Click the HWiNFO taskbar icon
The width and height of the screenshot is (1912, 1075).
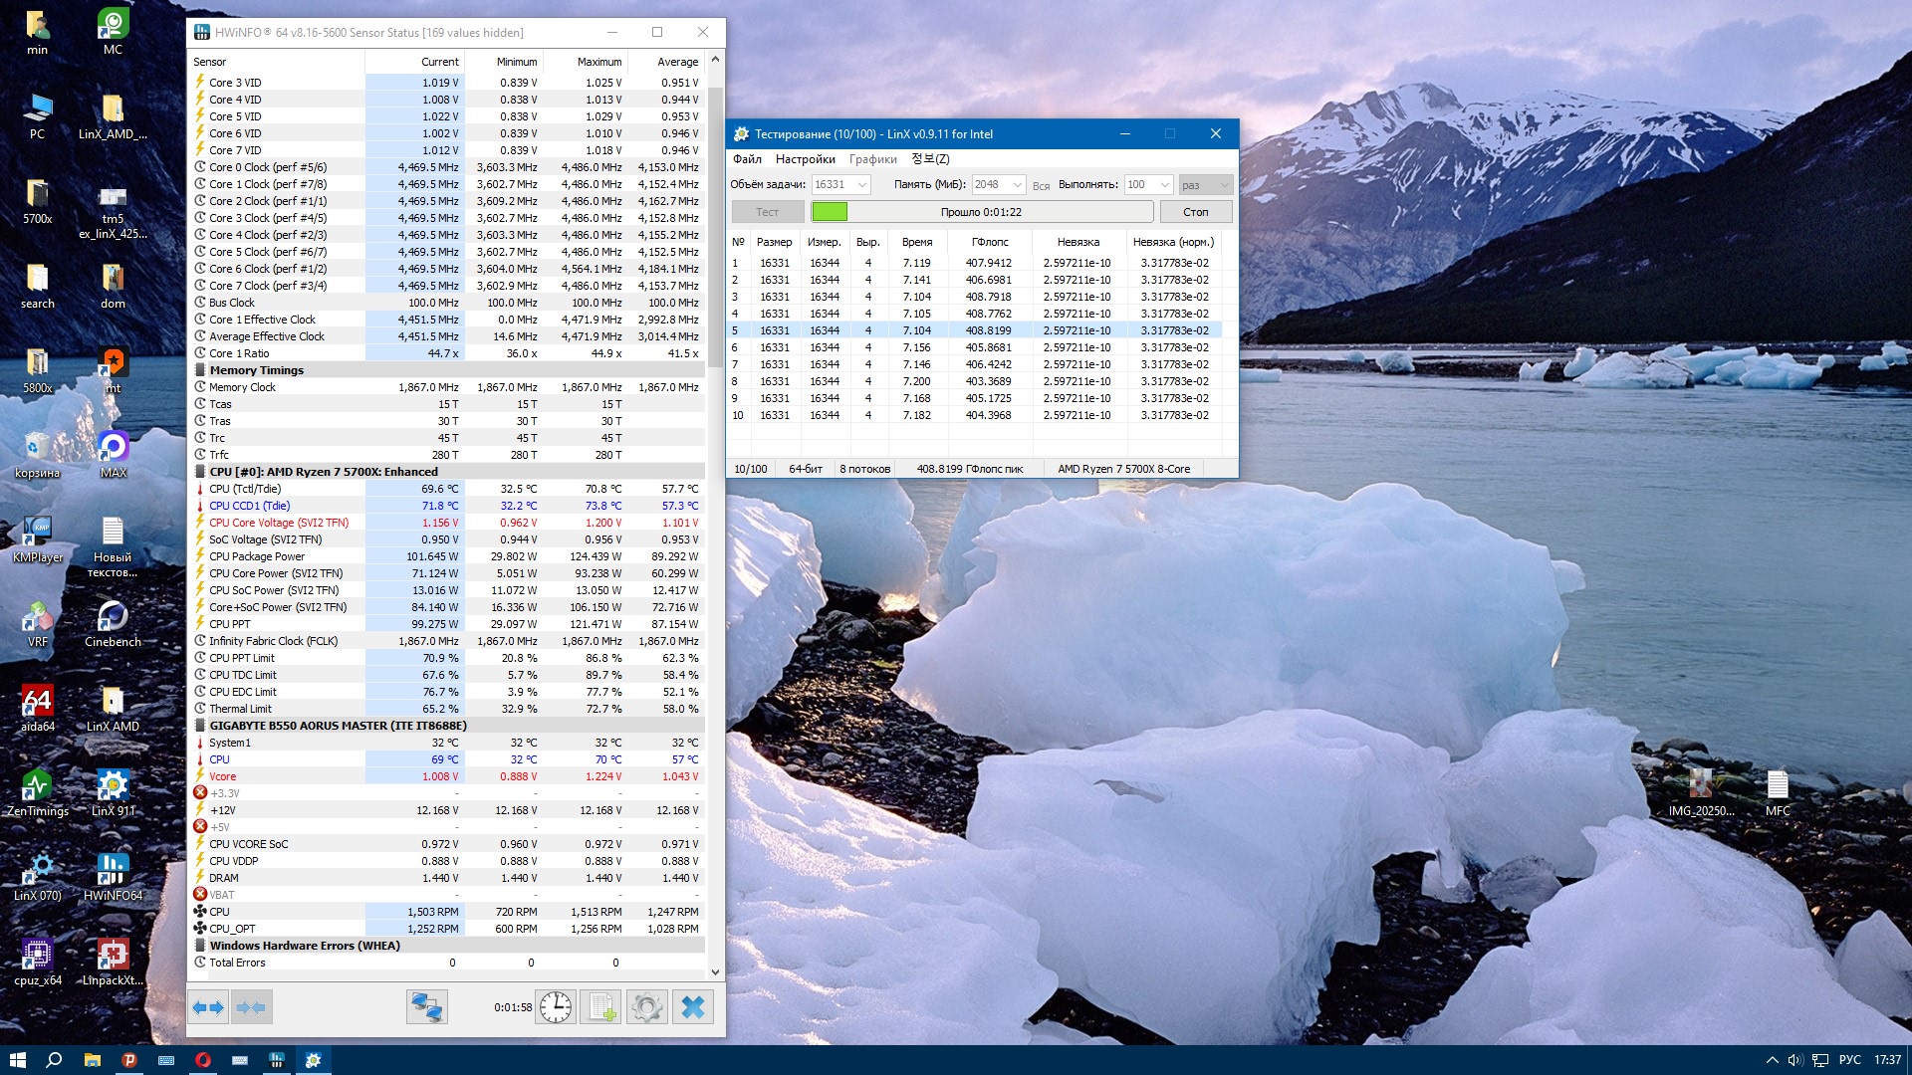click(x=277, y=1060)
